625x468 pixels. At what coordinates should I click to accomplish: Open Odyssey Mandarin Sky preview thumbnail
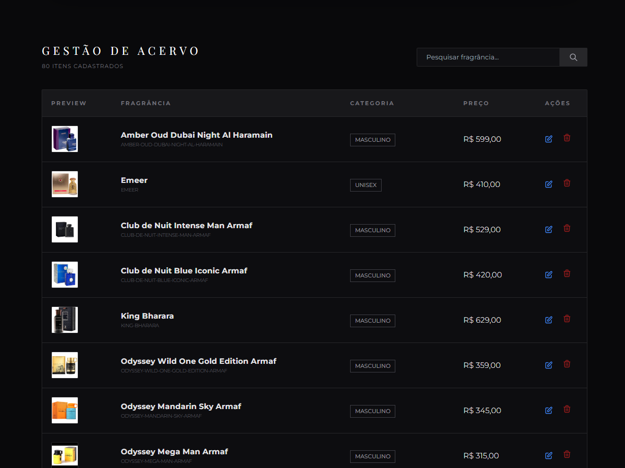coord(65,410)
